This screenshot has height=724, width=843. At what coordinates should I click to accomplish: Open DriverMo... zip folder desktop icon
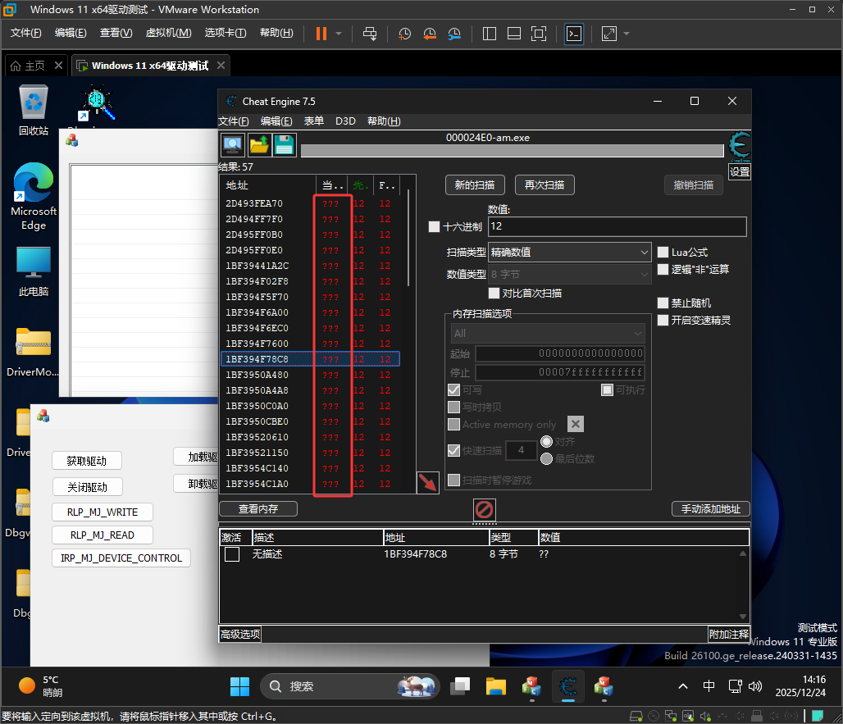pos(34,352)
